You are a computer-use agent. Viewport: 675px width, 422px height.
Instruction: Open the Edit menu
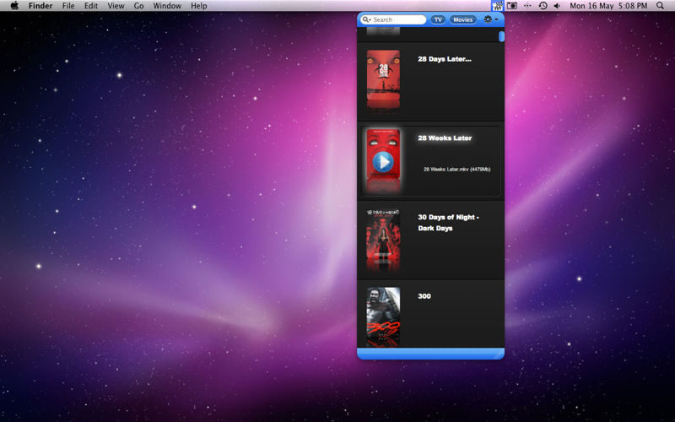click(x=91, y=6)
